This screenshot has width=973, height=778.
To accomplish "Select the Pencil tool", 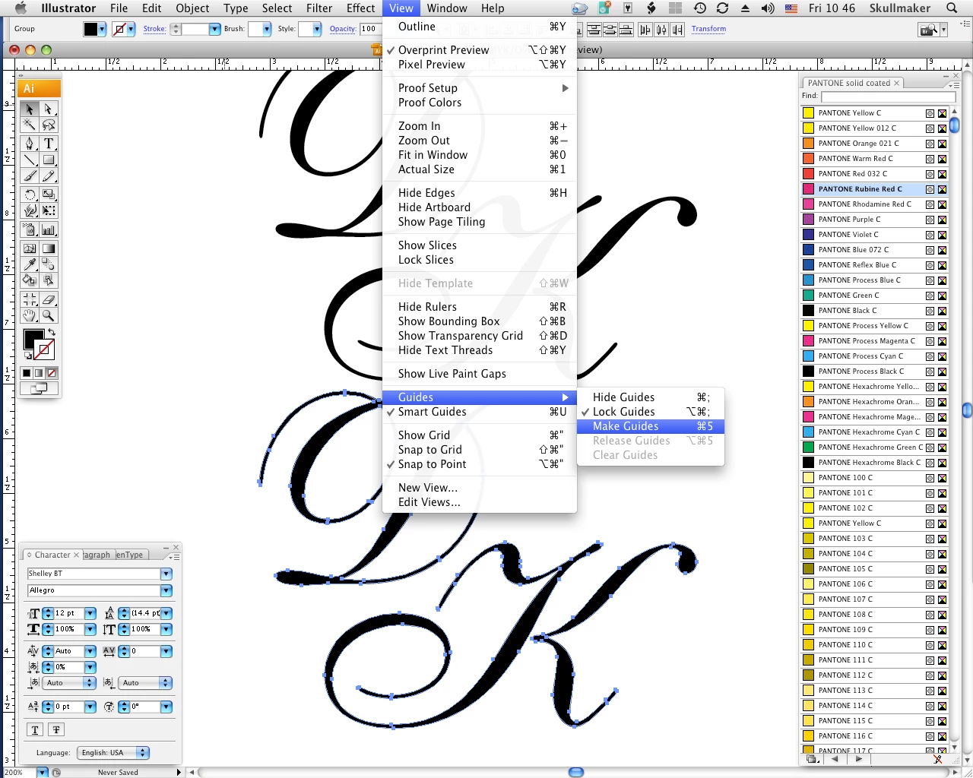I will point(49,176).
